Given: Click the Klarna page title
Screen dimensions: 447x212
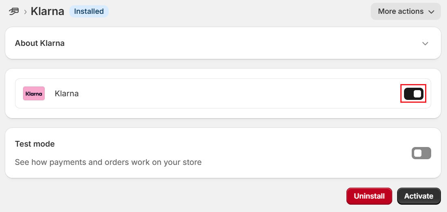Looking at the screenshot, I should tap(47, 11).
